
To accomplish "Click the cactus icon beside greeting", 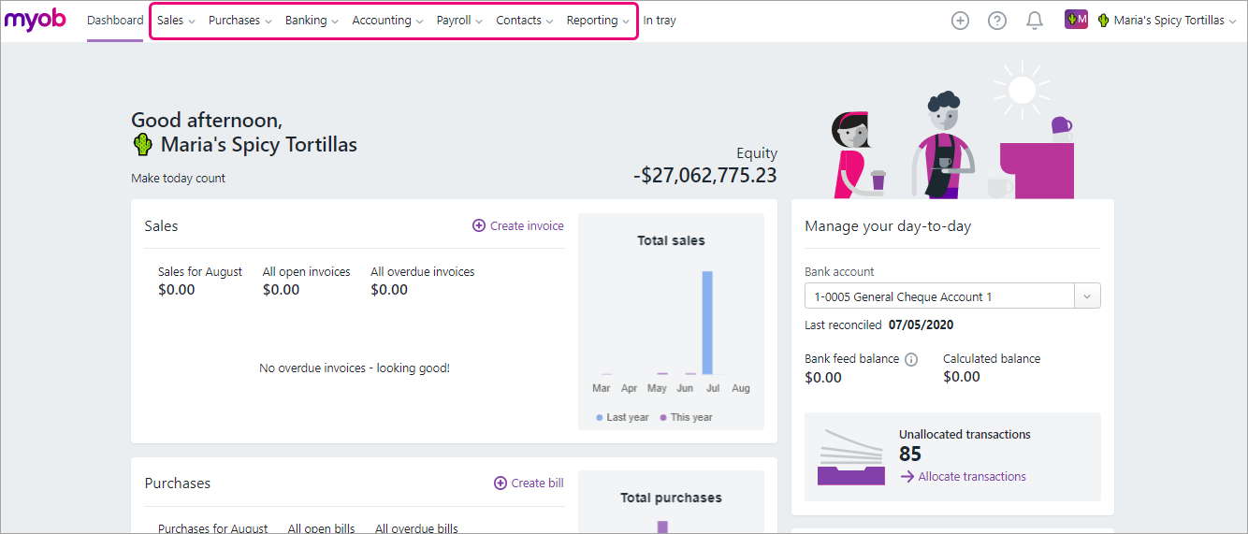I will [142, 145].
